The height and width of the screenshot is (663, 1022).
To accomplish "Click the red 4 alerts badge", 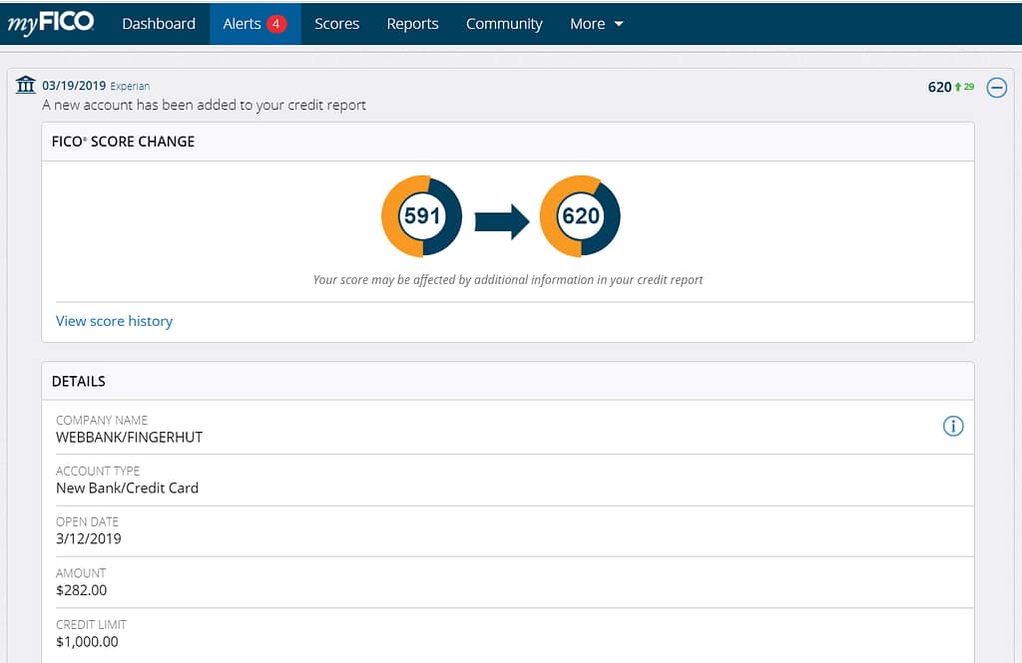I will click(276, 24).
